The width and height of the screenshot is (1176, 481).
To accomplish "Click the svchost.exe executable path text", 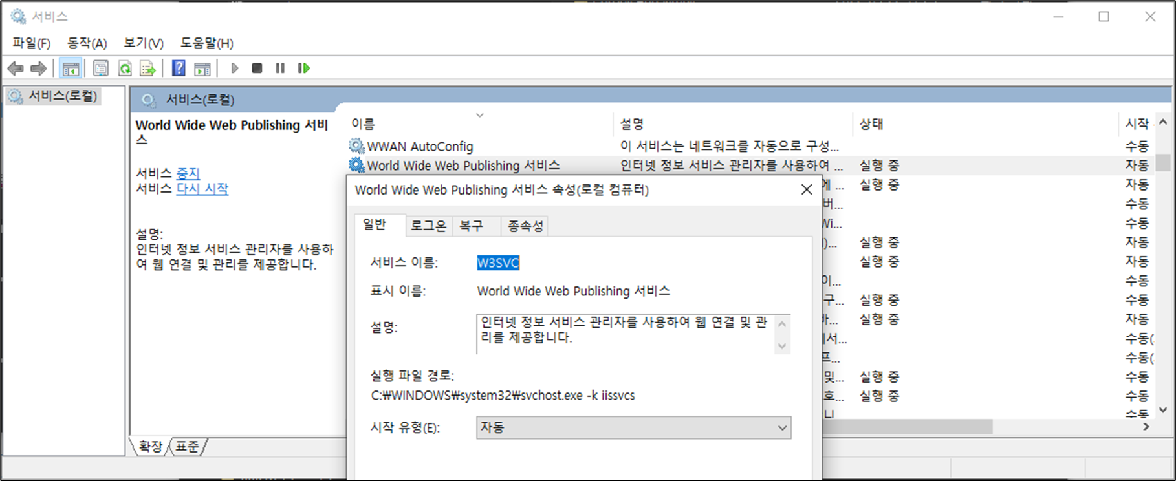I will pos(503,396).
